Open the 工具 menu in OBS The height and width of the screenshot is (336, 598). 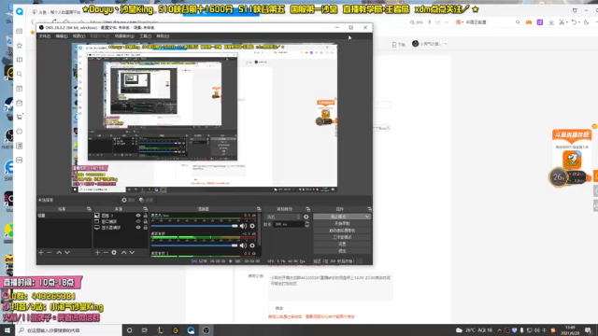point(146,36)
